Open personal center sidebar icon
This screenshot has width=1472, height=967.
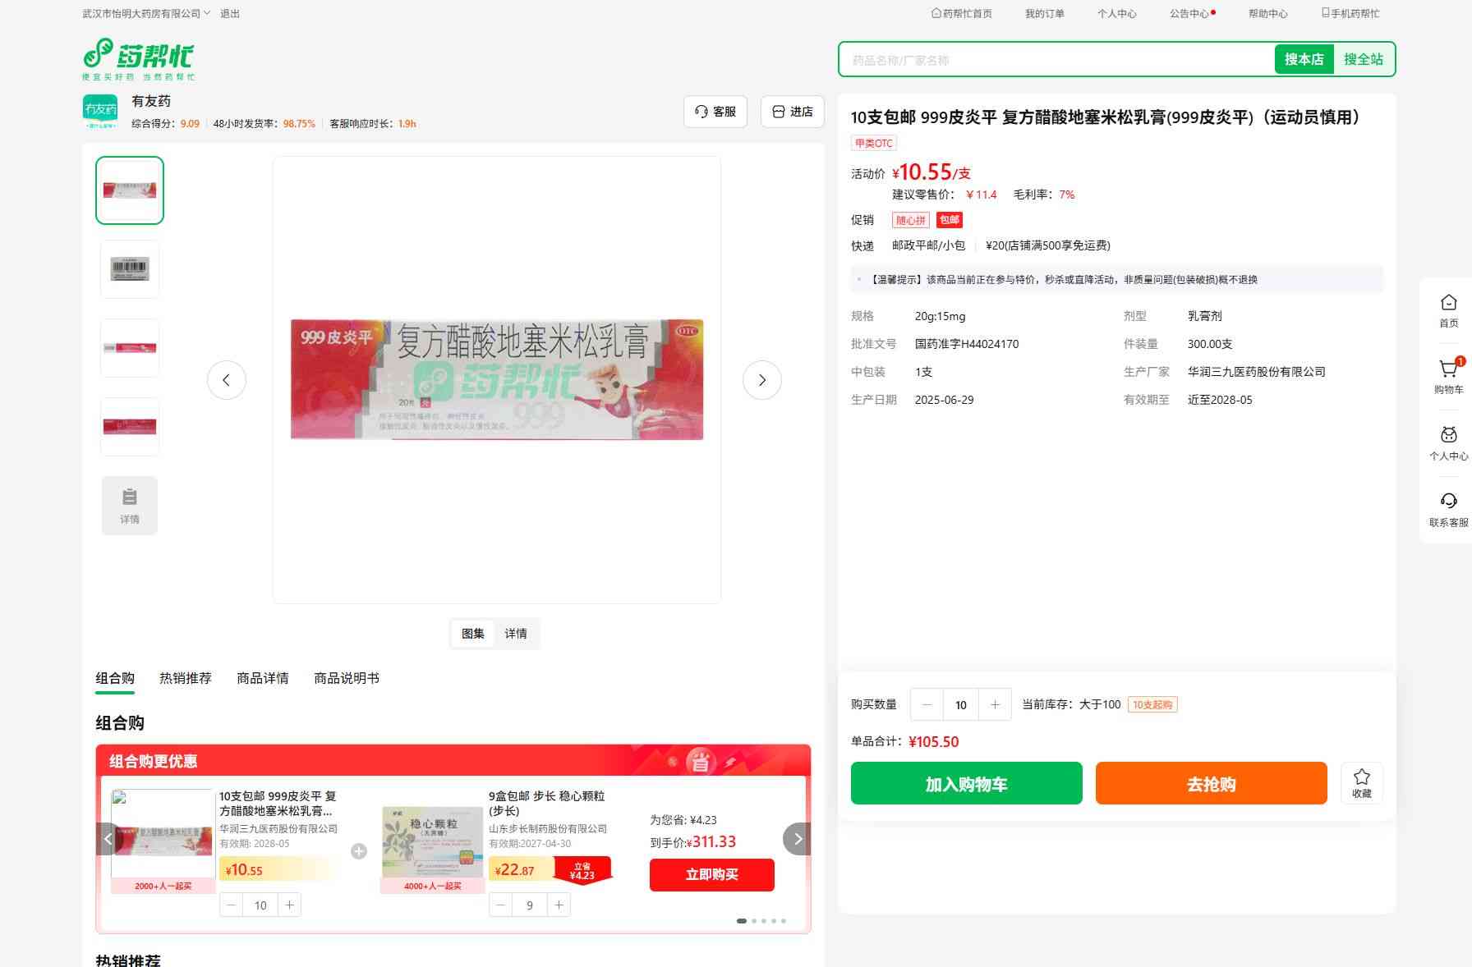click(1448, 437)
